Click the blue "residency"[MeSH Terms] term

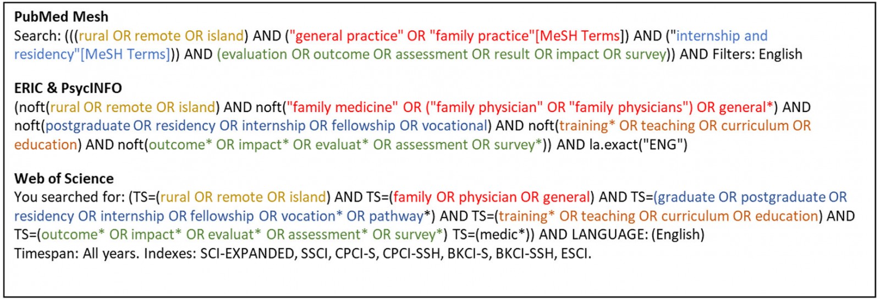click(x=92, y=54)
